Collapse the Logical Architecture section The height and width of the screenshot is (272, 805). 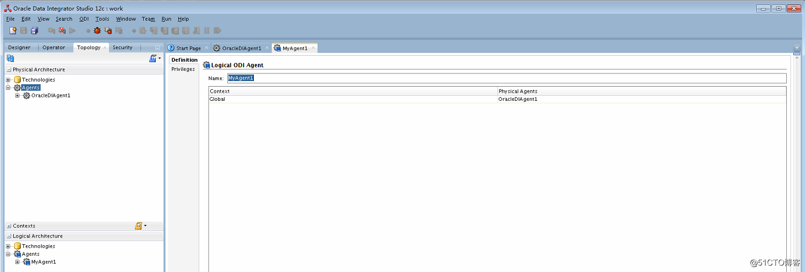(9, 236)
